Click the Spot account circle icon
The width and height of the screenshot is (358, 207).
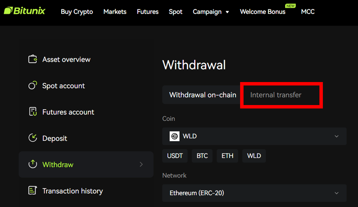(x=33, y=85)
